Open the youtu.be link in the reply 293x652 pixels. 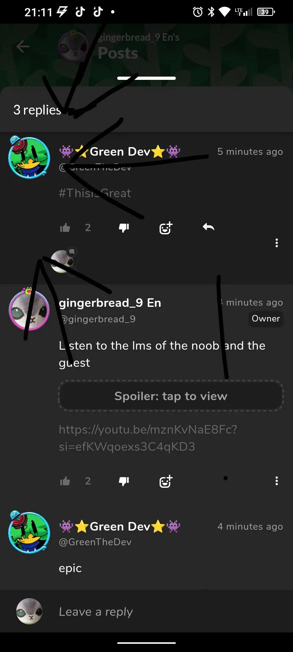(148, 438)
